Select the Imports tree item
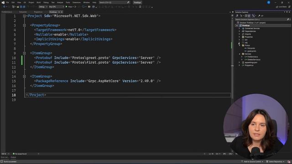 [x=248, y=34]
